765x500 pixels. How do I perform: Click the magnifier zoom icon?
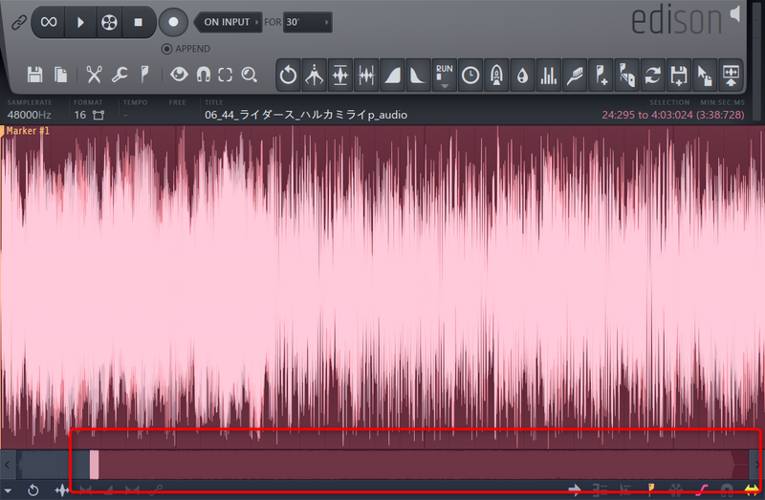coord(250,75)
